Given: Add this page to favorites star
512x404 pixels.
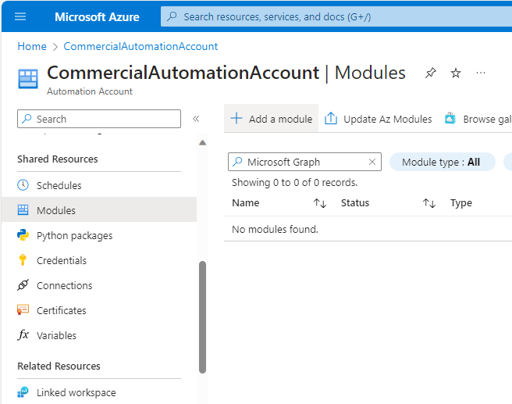Looking at the screenshot, I should 456,73.
